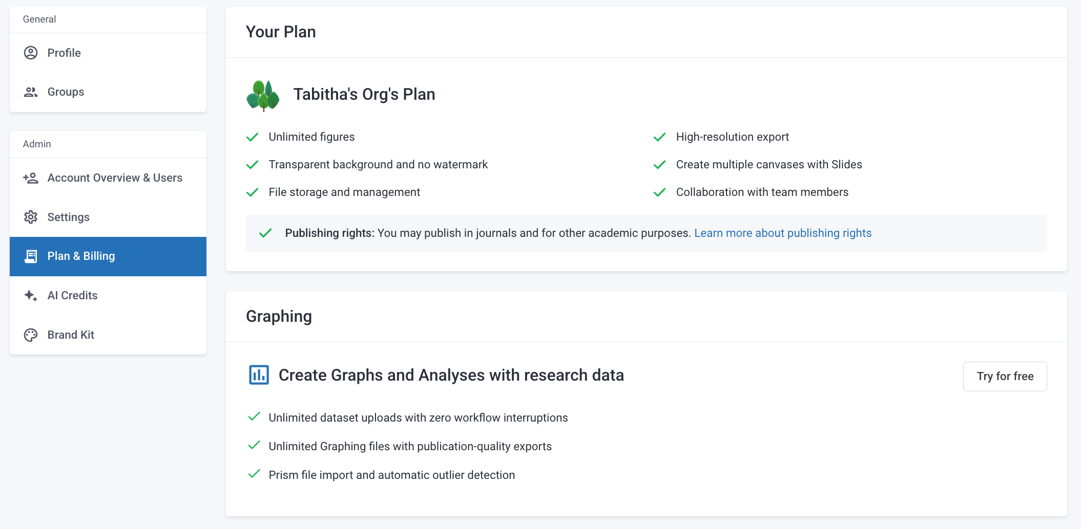The width and height of the screenshot is (1081, 529).
Task: Click the Settings gear icon
Action: [x=31, y=217]
